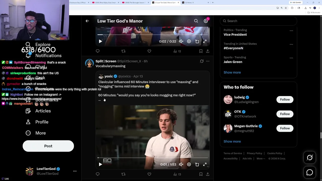322x181 pixels.
Task: Enter fullscreen on the top video
Action: pos(205,41)
